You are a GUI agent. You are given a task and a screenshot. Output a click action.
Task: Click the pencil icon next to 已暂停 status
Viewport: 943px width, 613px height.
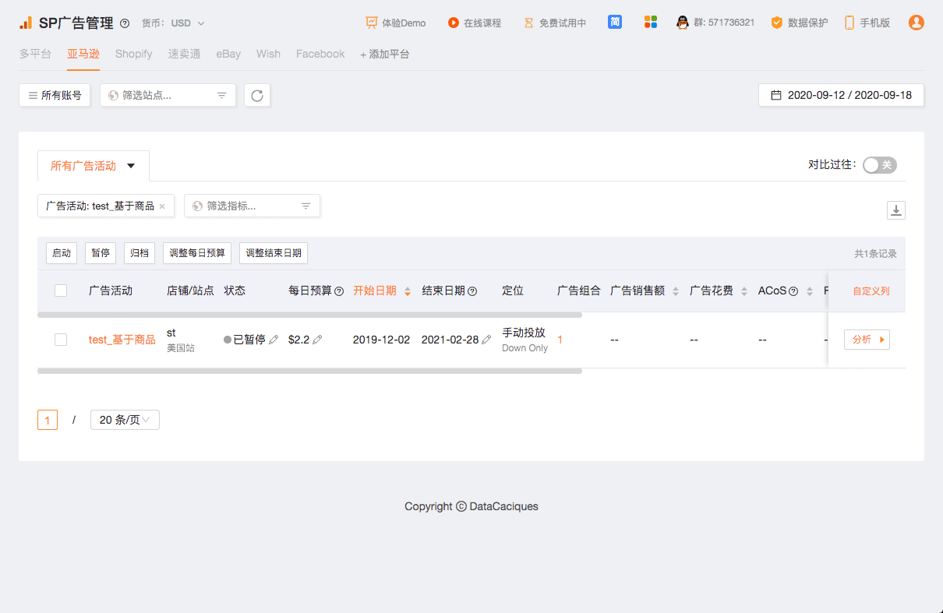274,340
